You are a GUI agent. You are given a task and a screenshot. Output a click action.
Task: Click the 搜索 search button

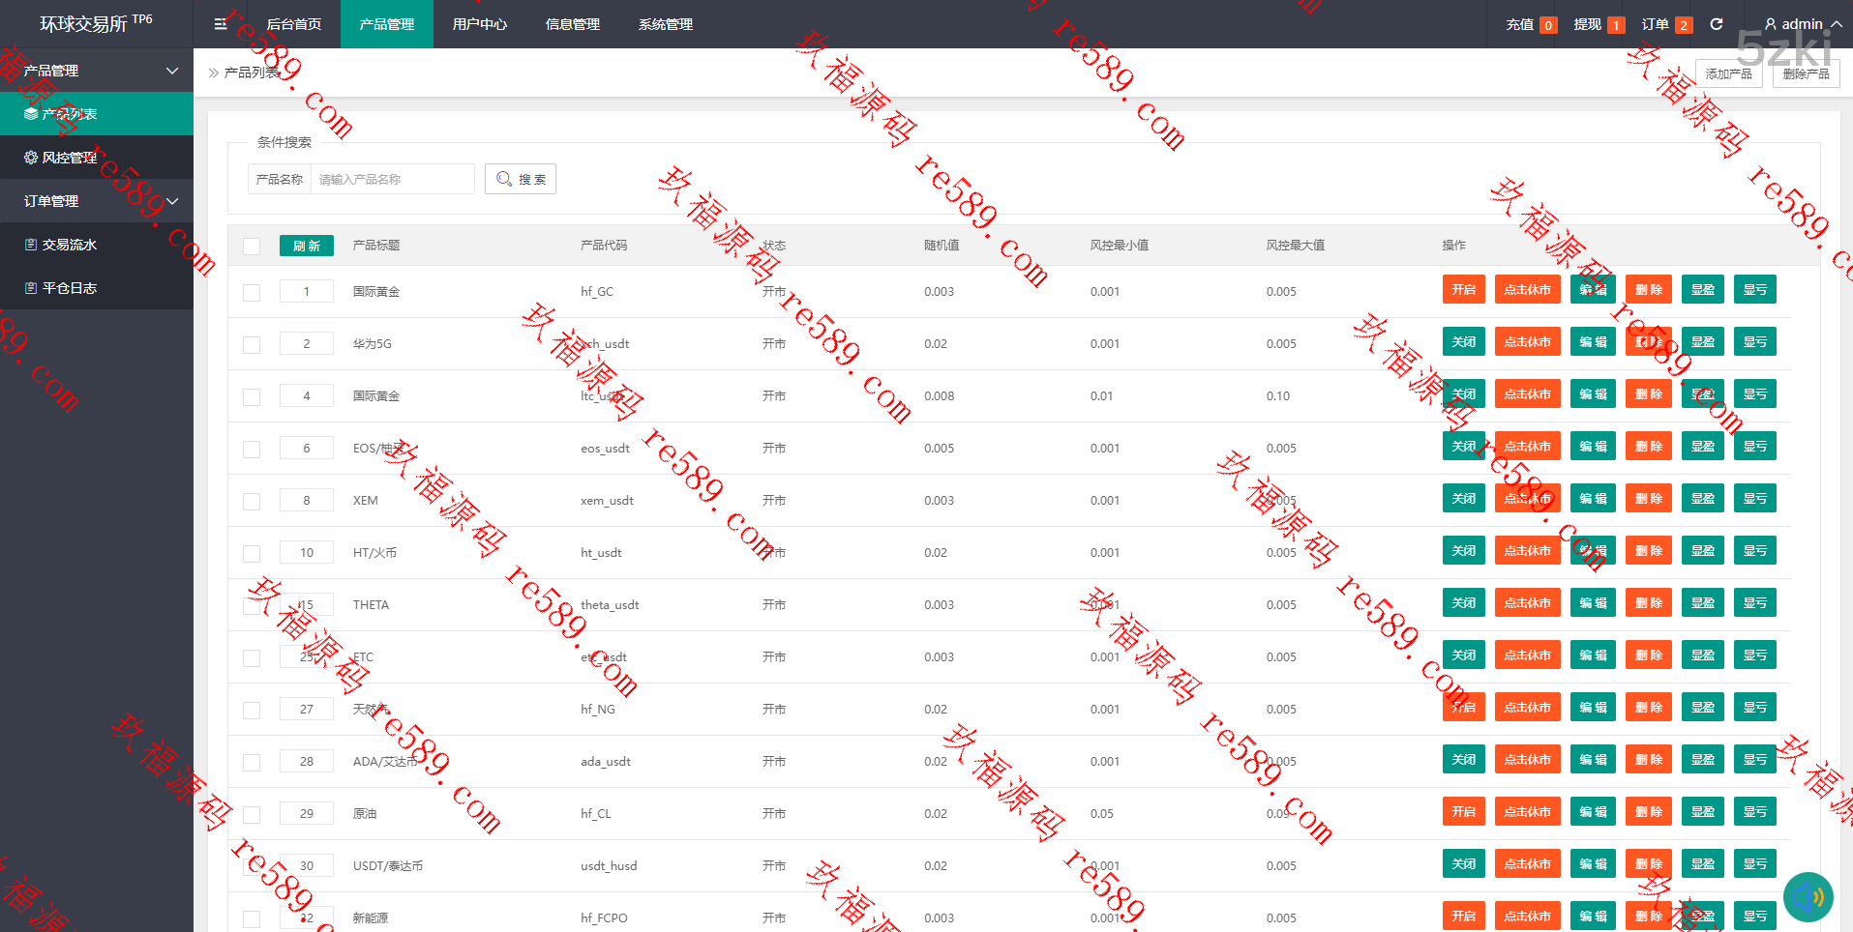point(521,179)
